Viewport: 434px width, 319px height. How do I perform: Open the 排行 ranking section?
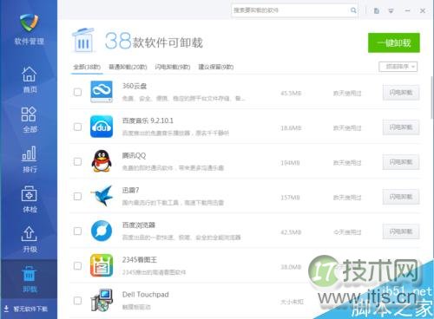30,159
